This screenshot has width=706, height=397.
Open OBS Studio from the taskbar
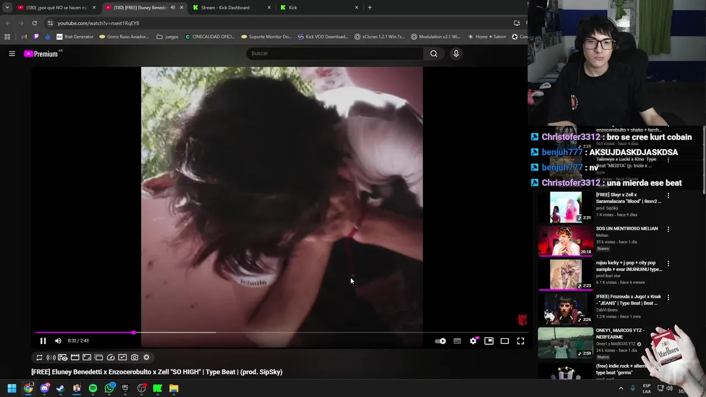coord(142,388)
